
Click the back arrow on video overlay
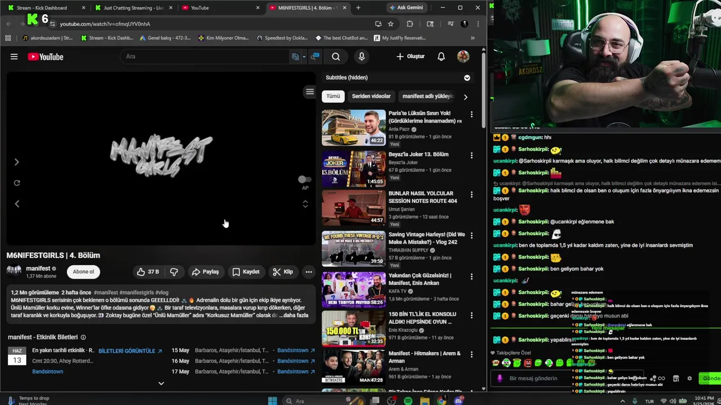point(17,204)
